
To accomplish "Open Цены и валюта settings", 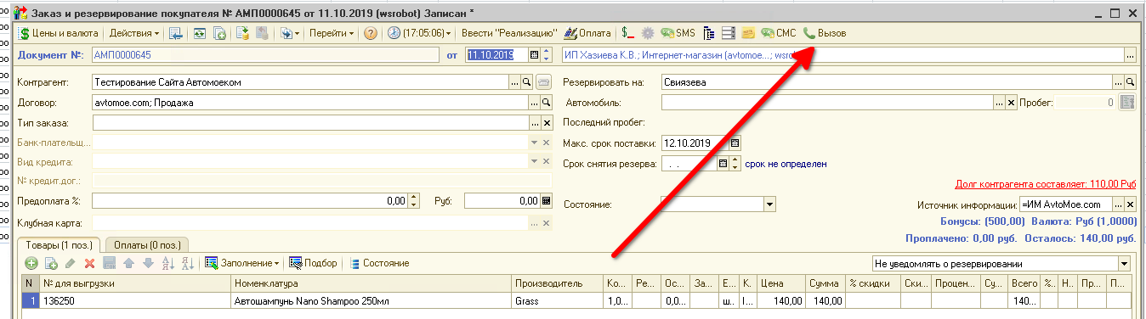I will point(59,33).
